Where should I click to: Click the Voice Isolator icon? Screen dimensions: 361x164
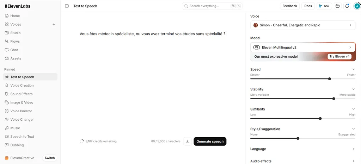click(x=7, y=111)
